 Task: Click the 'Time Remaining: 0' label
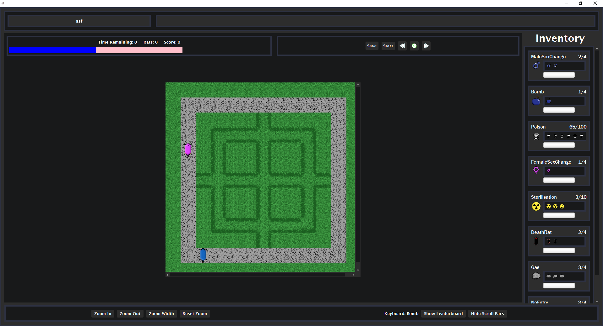[117, 42]
